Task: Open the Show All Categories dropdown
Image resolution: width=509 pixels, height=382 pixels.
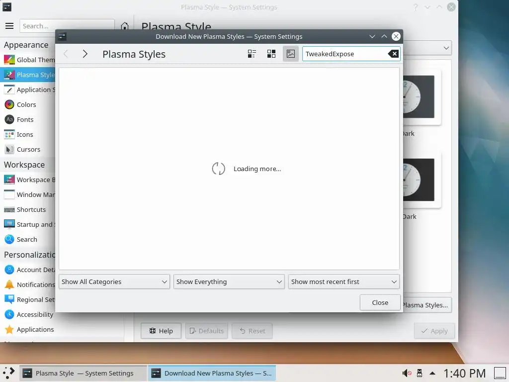Action: point(114,282)
